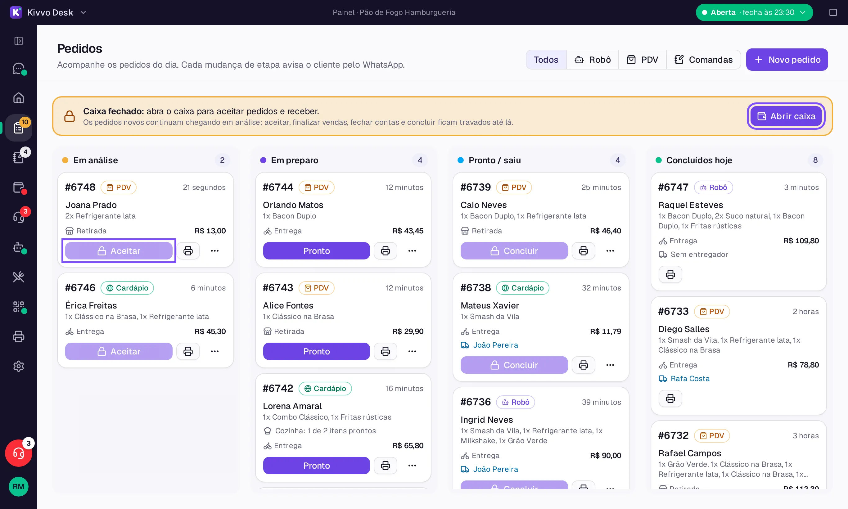Click the red floating support headset button
848x509 pixels.
[x=19, y=453]
